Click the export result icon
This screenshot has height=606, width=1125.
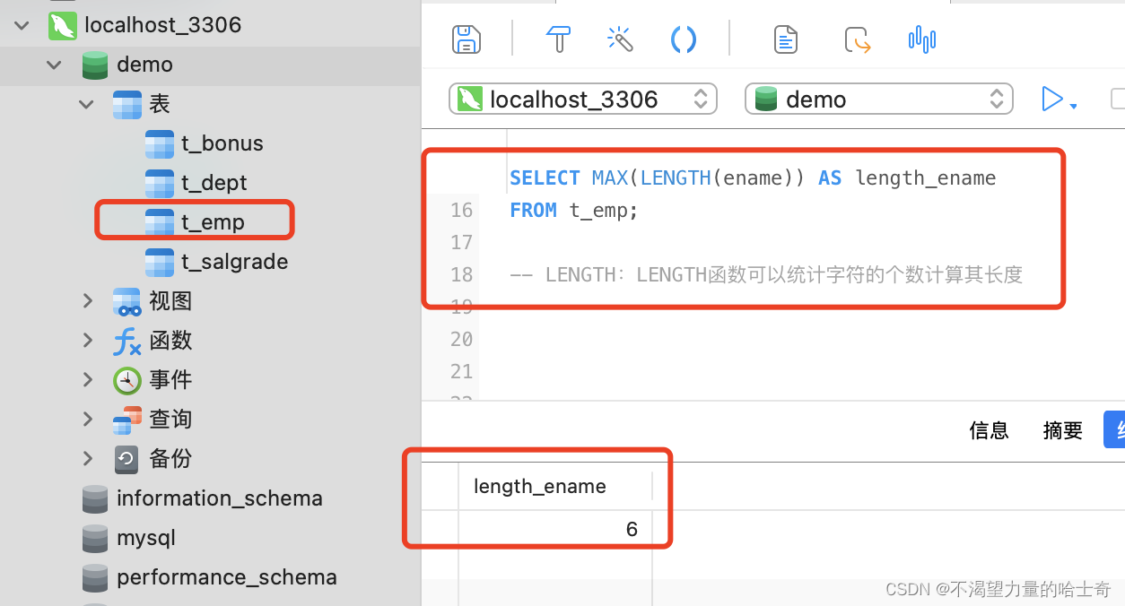pos(858,40)
